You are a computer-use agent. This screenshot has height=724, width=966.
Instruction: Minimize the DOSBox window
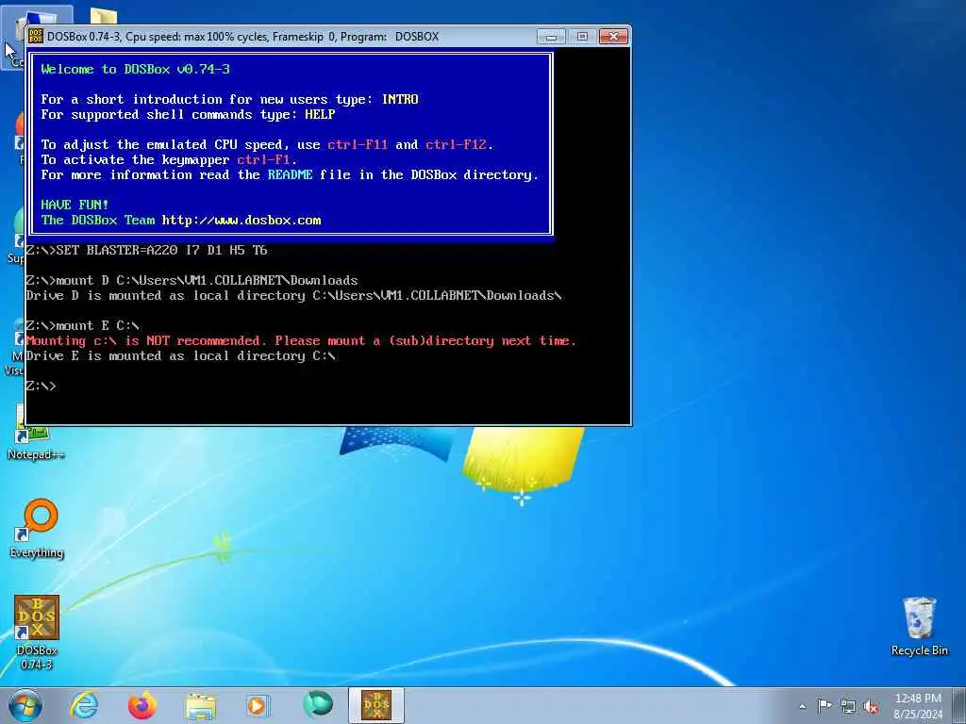[551, 37]
